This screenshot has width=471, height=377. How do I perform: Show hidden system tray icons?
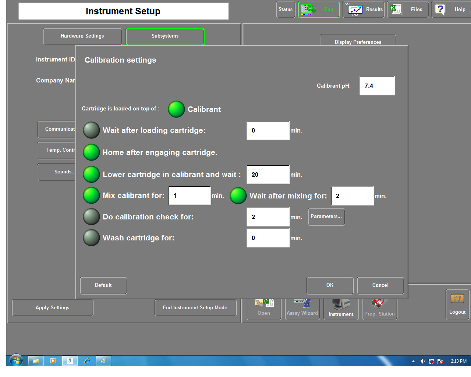(413, 361)
